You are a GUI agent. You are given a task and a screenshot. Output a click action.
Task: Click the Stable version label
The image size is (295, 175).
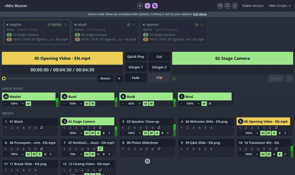253,6
